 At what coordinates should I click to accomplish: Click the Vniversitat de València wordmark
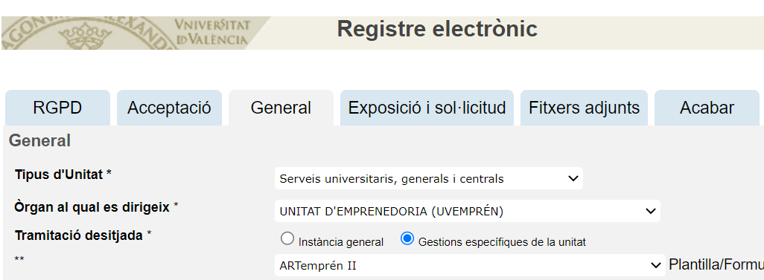point(212,32)
